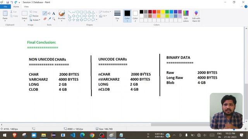Expand the Shapes gallery more arrow

pos(96,20)
